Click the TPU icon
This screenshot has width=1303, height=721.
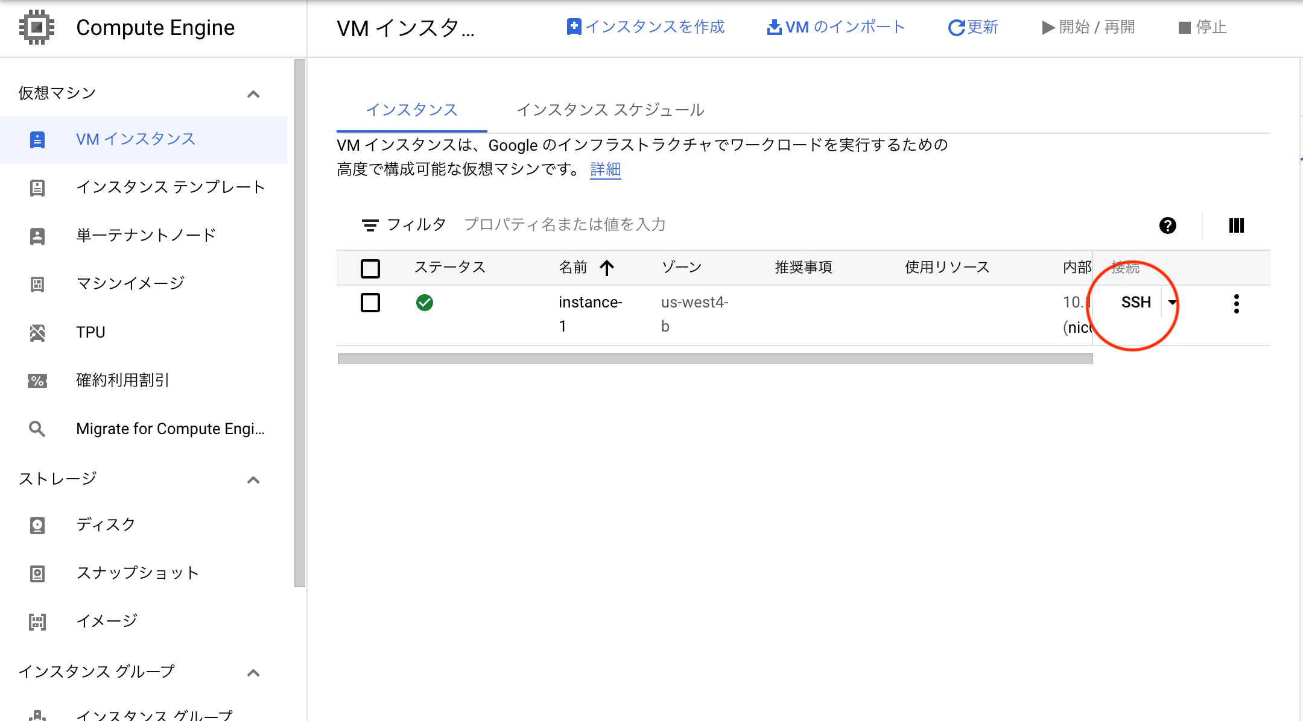(37, 333)
